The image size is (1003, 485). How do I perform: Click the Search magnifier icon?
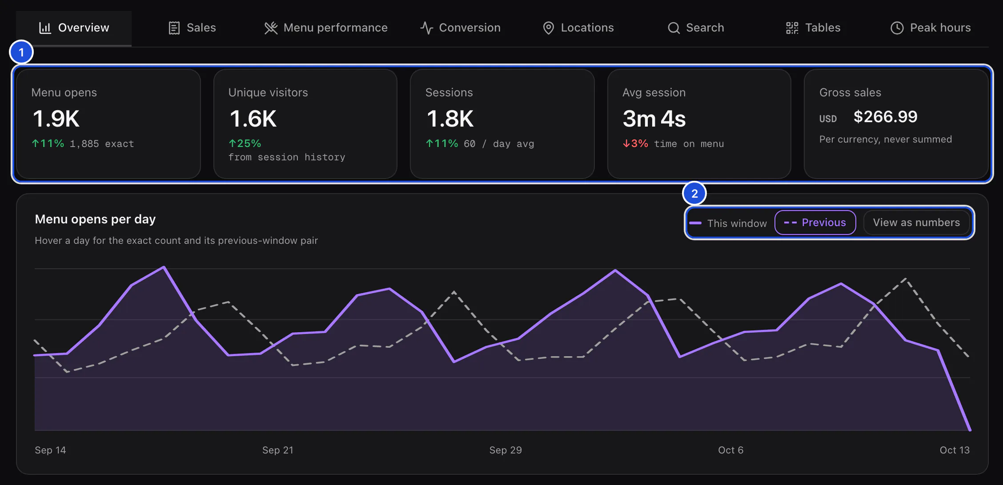point(674,28)
